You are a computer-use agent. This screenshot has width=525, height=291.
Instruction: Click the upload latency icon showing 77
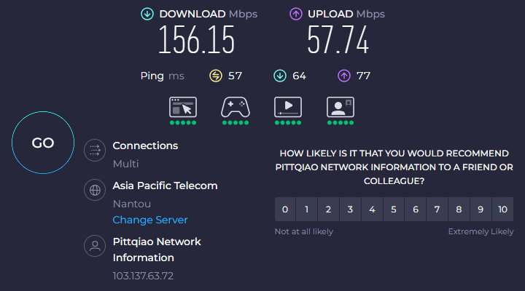pos(344,76)
